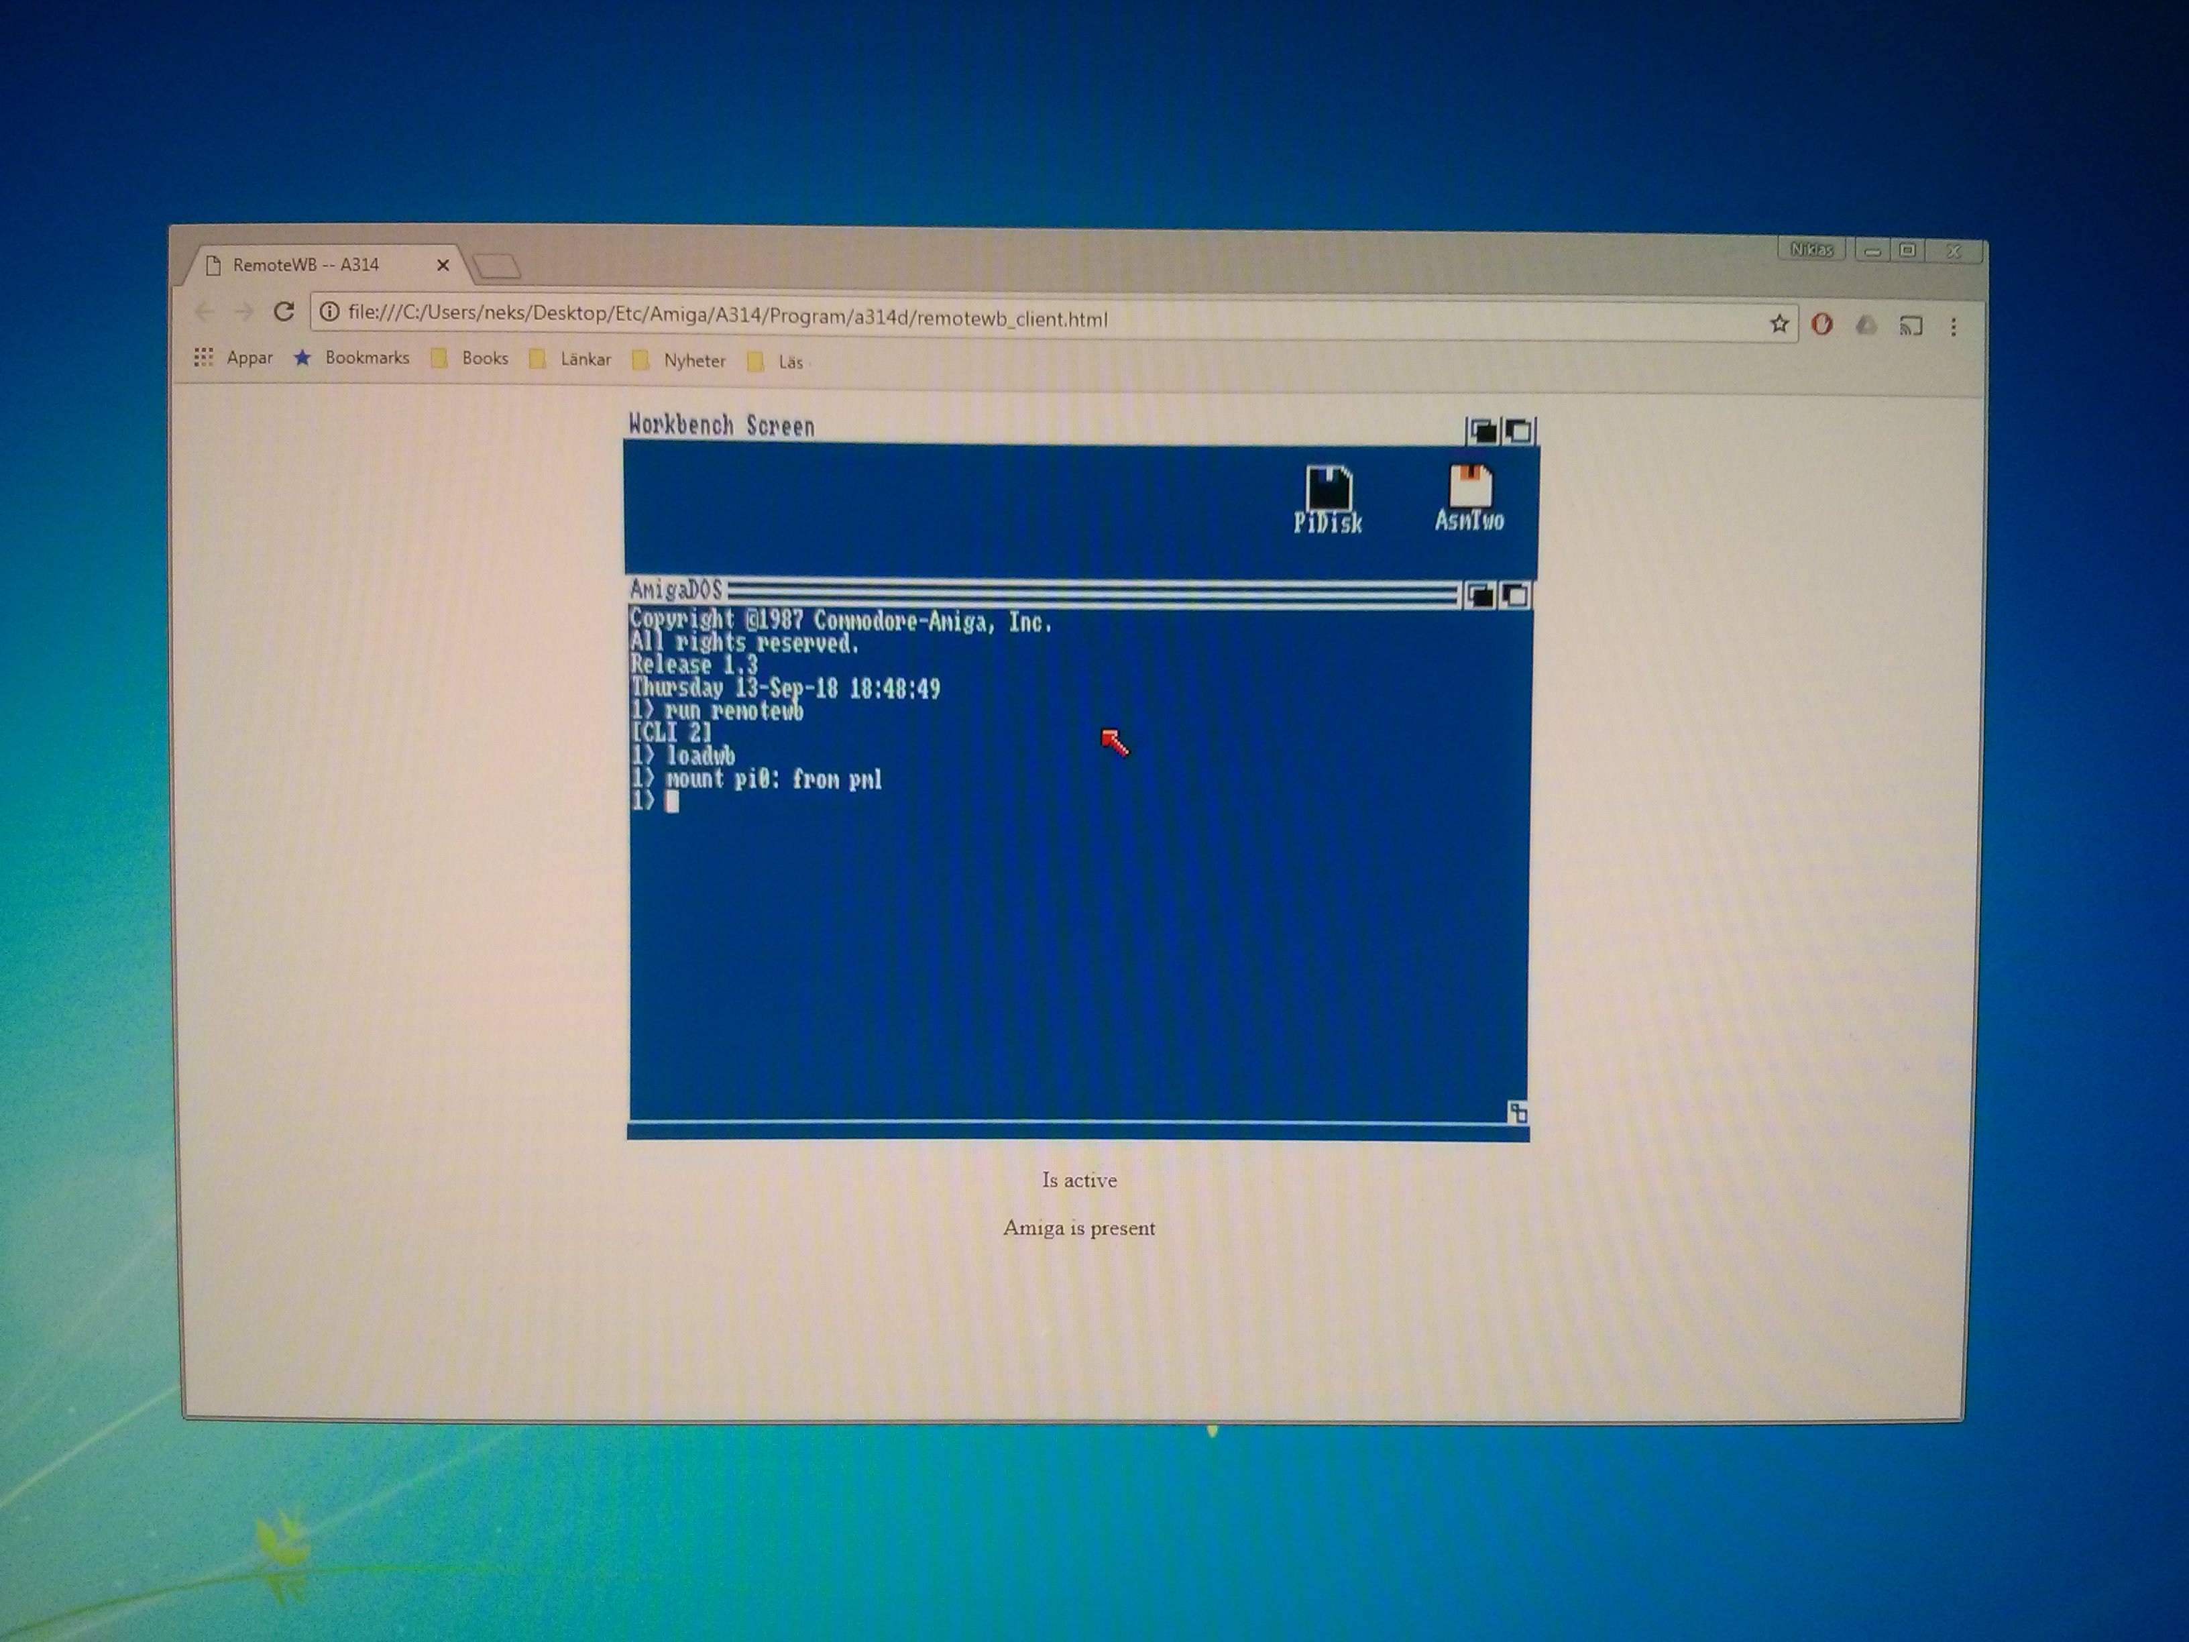
Task: Click the CLI cursor on empty prompt
Action: (x=673, y=802)
